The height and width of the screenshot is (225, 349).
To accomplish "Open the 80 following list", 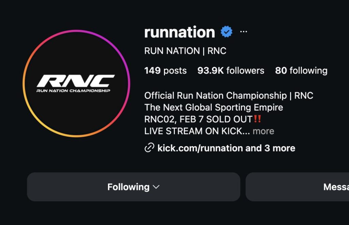I will 301,70.
